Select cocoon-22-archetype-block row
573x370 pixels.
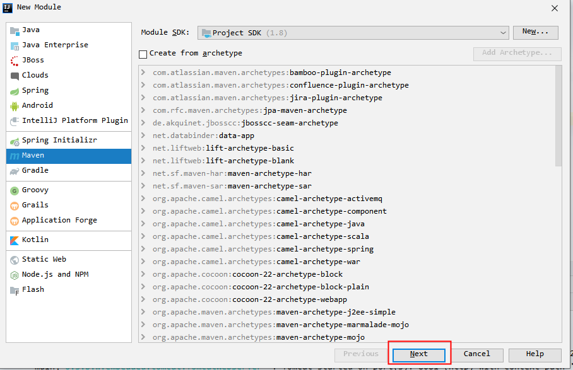coord(347,274)
